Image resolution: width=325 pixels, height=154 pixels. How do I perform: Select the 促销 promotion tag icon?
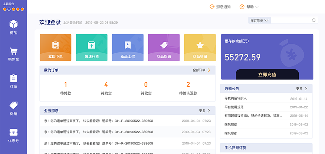point(13,108)
